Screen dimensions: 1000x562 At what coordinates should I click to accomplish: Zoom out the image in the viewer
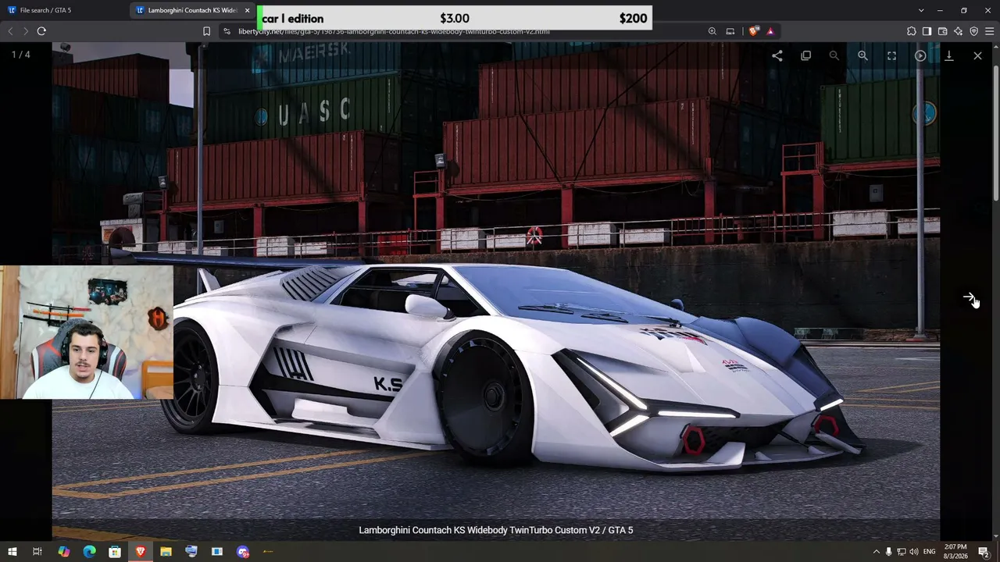[834, 55]
